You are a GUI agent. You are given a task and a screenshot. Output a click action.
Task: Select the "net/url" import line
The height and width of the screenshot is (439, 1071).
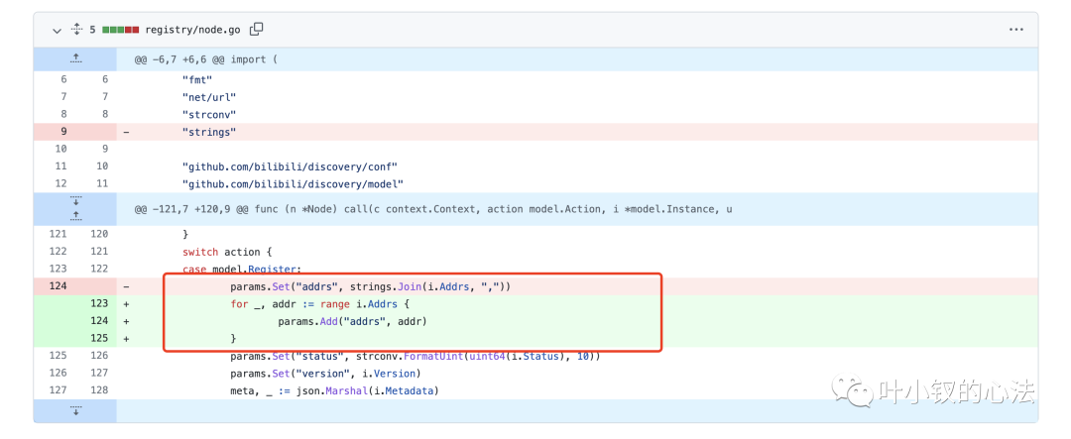point(209,97)
